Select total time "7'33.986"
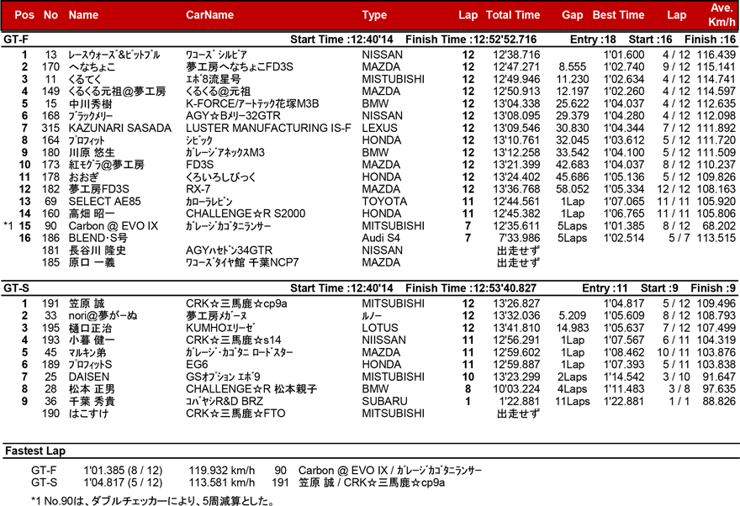 pos(520,238)
